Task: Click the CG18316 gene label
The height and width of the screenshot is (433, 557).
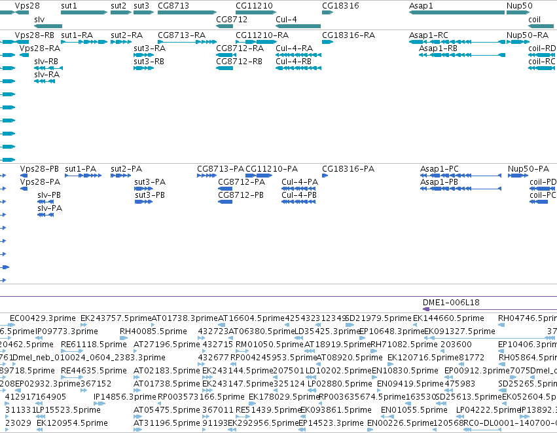Action: click(340, 6)
